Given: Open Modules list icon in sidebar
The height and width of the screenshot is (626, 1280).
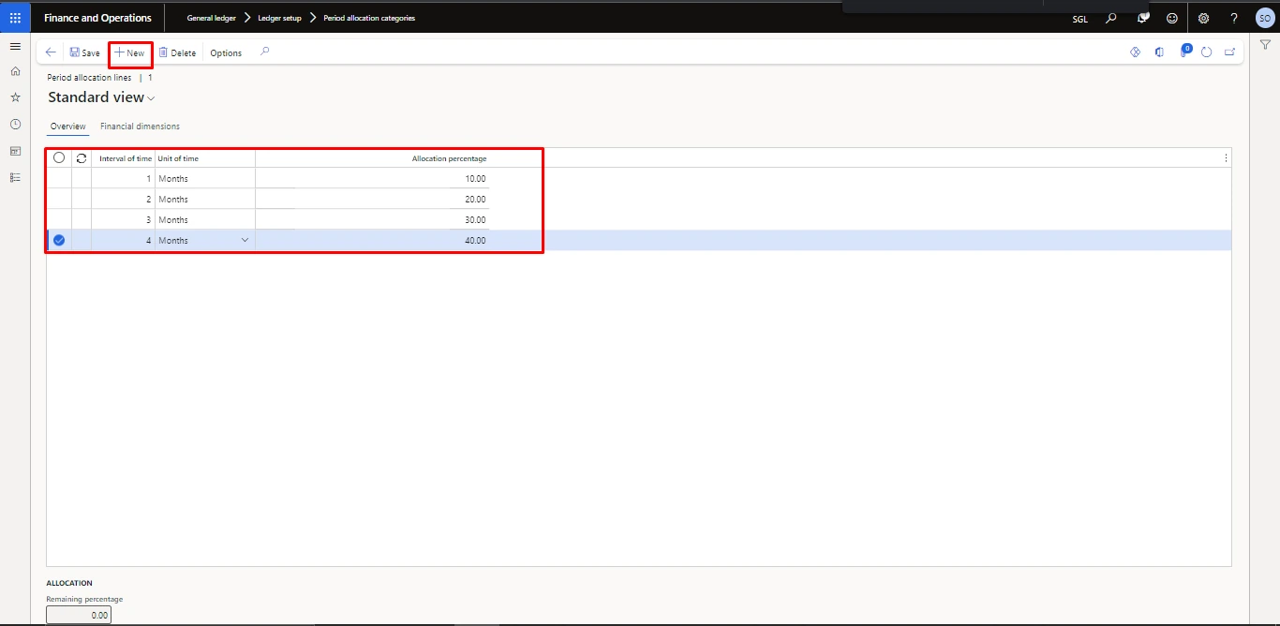Looking at the screenshot, I should click(x=15, y=177).
